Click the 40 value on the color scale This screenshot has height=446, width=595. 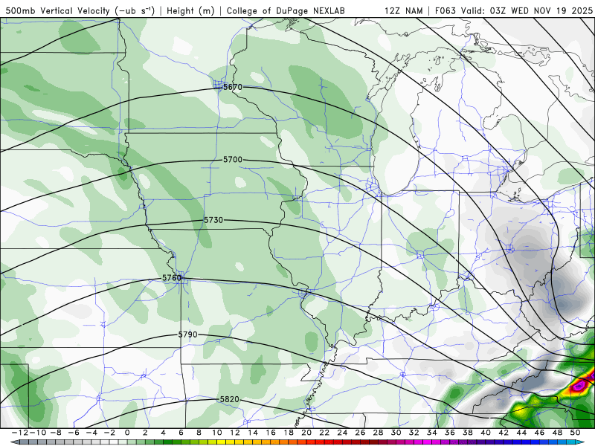[486, 433]
